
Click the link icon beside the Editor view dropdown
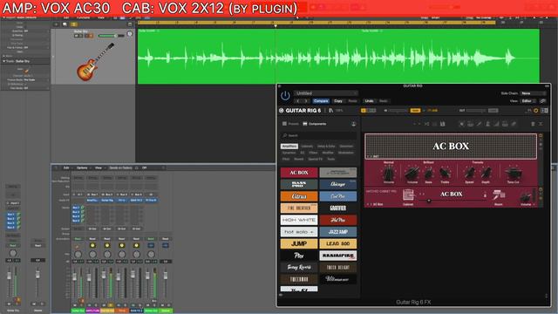pos(542,101)
